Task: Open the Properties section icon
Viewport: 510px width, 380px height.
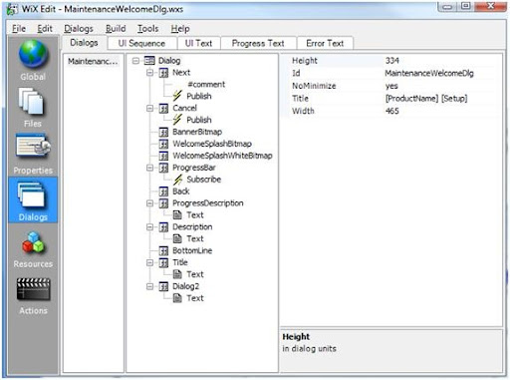Action: (33, 147)
